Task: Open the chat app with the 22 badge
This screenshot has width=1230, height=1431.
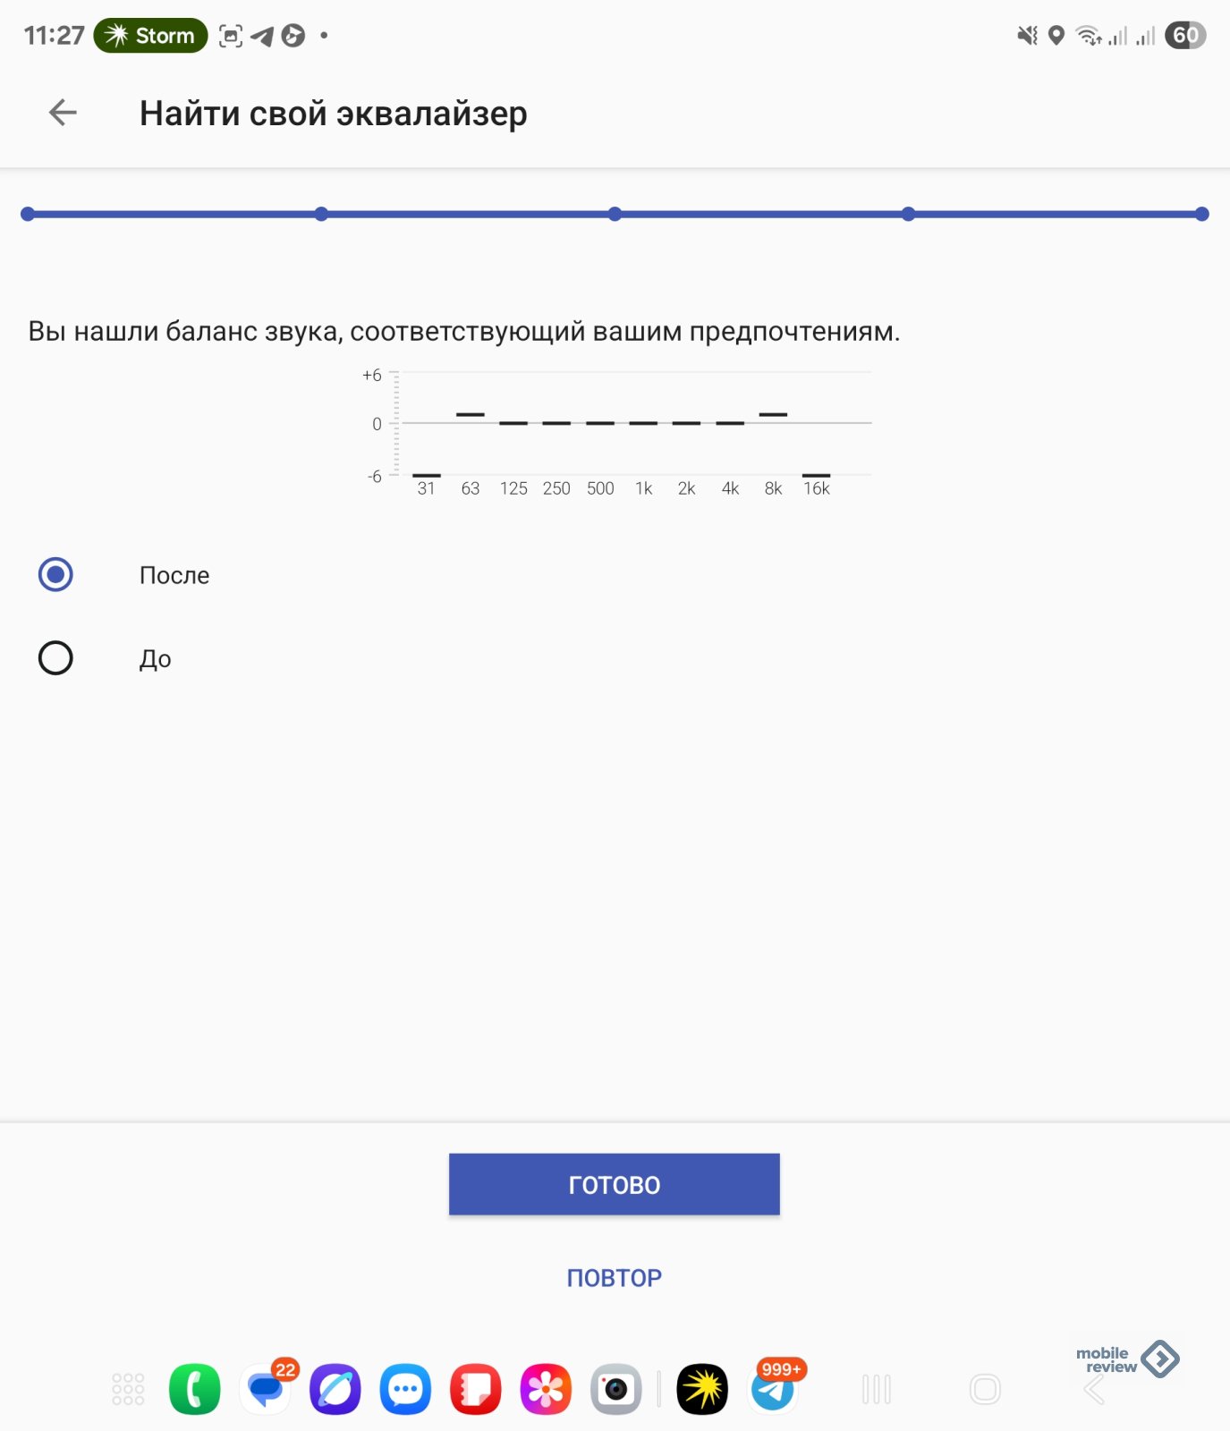Action: click(266, 1389)
